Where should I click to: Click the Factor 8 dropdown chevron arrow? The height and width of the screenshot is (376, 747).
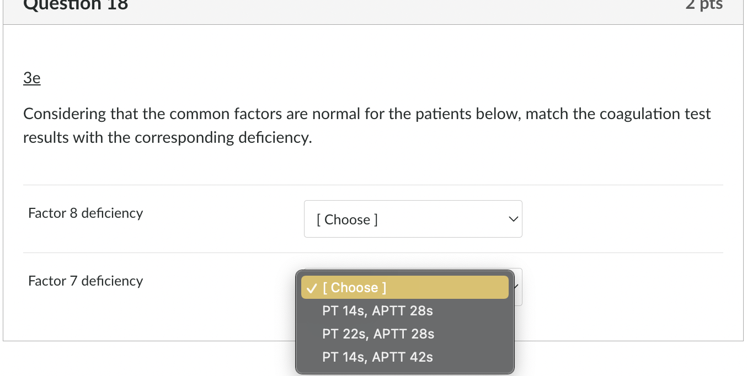pyautogui.click(x=513, y=219)
